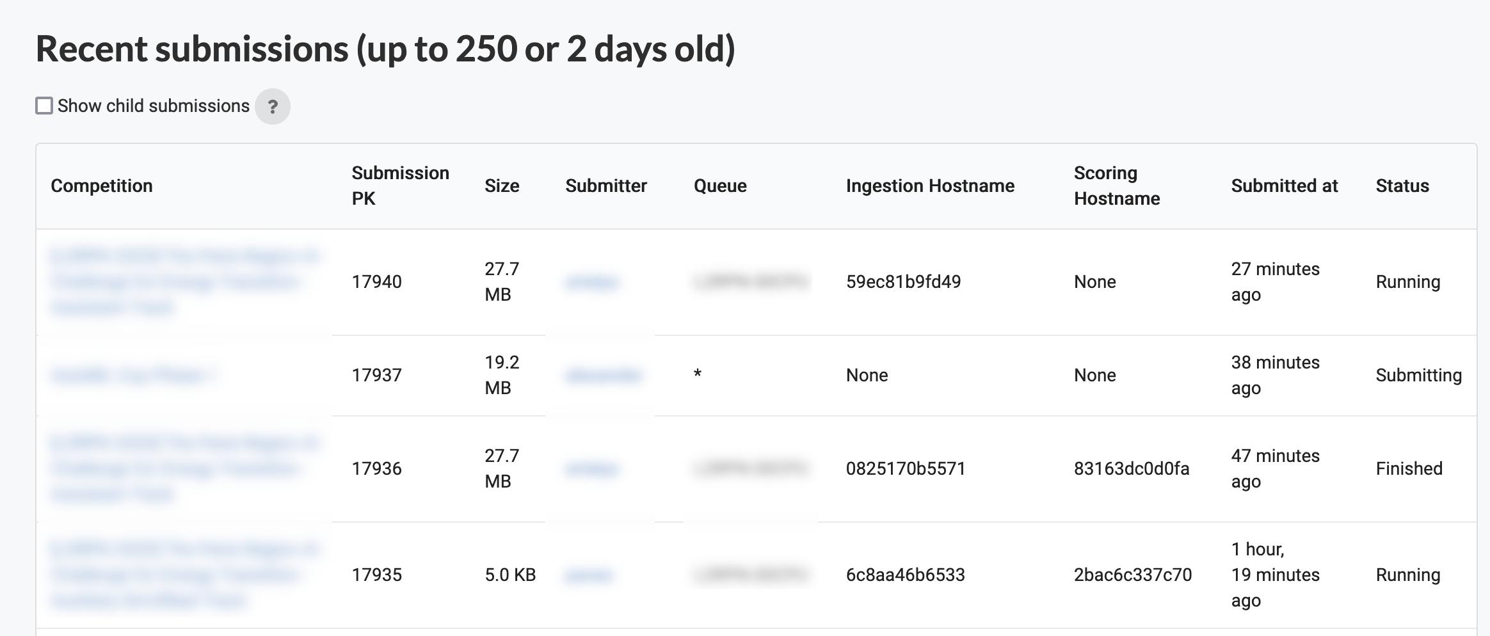Click the question mark help icon

[272, 106]
